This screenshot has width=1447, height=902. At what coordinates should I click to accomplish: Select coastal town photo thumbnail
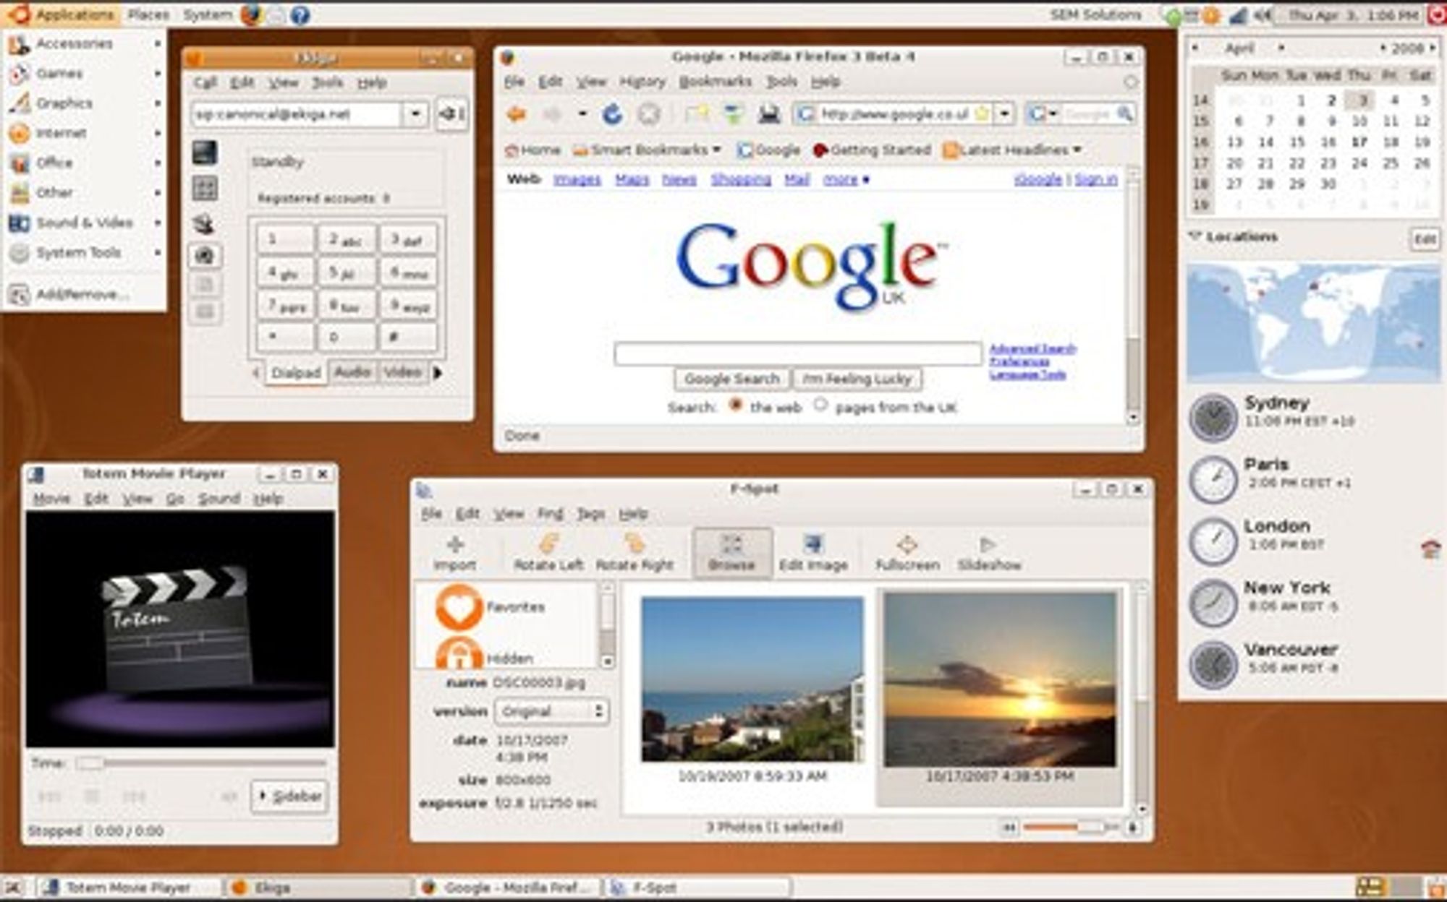(752, 679)
